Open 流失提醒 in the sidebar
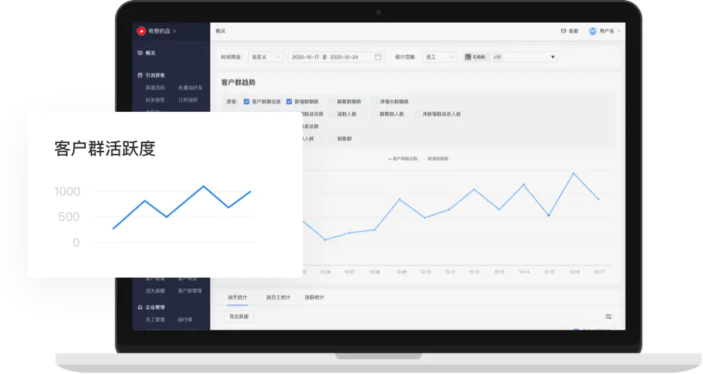This screenshot has width=703, height=374. [155, 291]
